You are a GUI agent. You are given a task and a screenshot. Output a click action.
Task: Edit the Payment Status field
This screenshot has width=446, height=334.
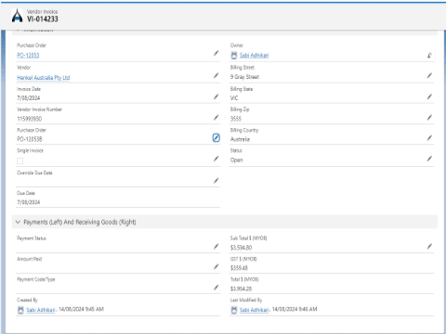[216, 246]
